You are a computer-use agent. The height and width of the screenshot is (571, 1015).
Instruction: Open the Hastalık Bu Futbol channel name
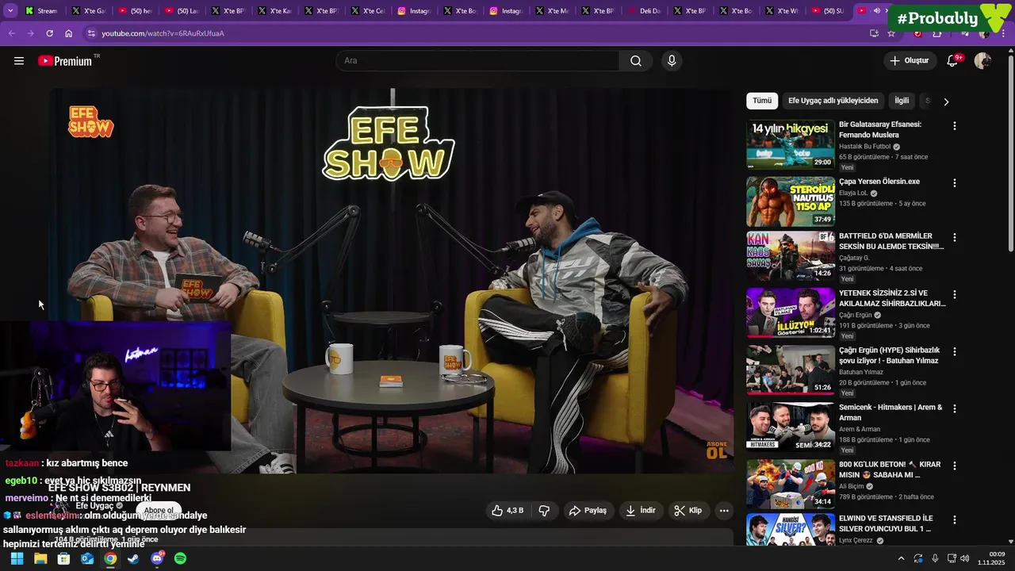864,147
